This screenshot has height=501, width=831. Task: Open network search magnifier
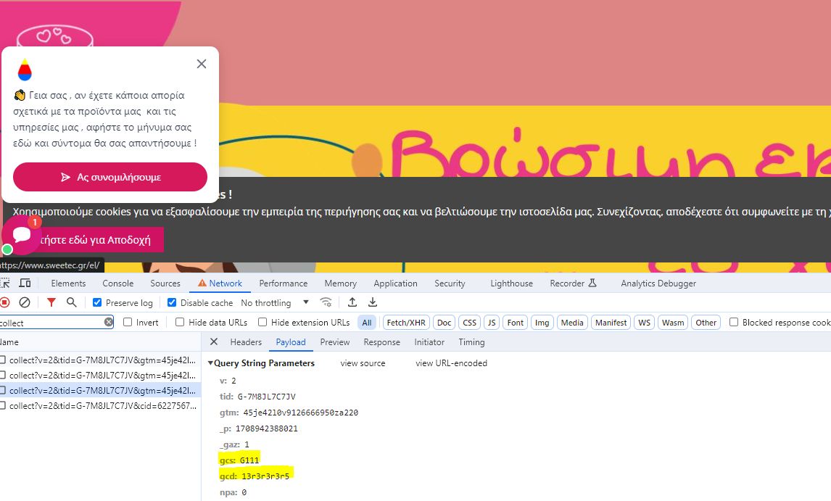click(x=72, y=302)
